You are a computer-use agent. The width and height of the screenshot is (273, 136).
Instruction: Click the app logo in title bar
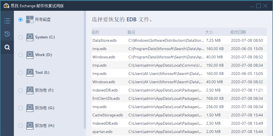pos(6,6)
